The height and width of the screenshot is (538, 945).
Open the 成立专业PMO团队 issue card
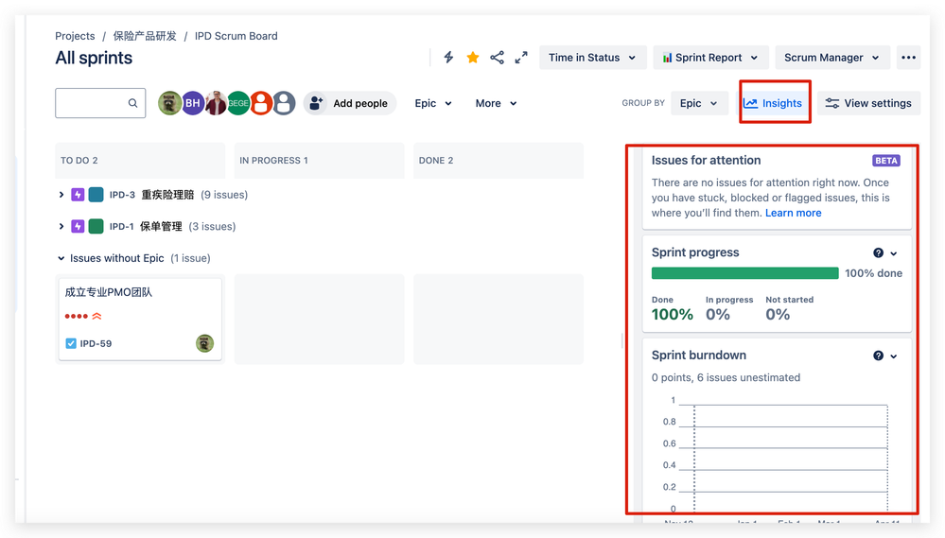coord(140,319)
